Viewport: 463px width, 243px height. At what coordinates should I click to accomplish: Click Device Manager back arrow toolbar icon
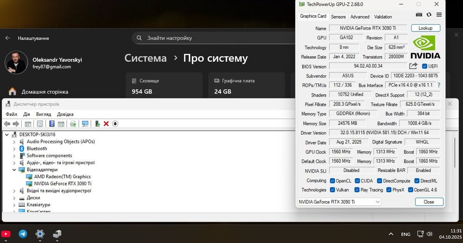click(7, 124)
